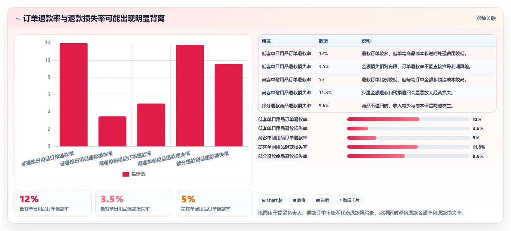Click the x-axis label 部分退款商品退款损失率
Viewport: 511px width, 231px height.
(203, 159)
